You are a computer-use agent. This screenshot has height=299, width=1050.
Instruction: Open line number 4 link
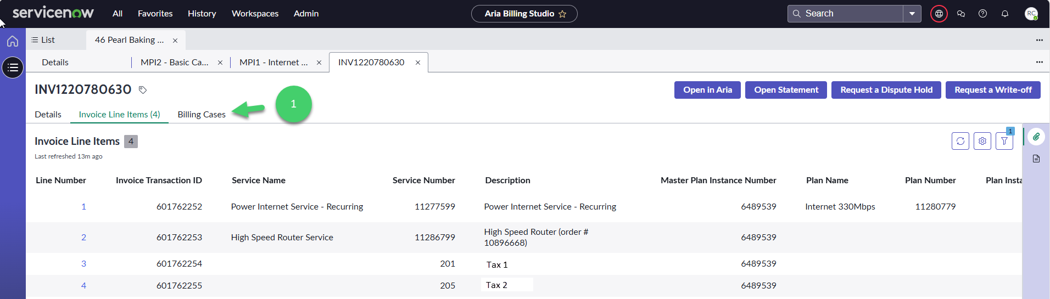(83, 286)
